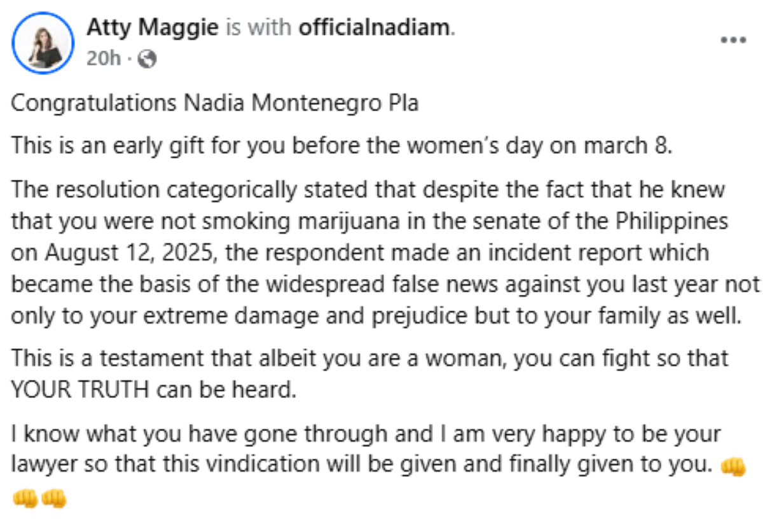Click the 'I know what you have gone through' line
This screenshot has height=520, width=763.
[366, 435]
